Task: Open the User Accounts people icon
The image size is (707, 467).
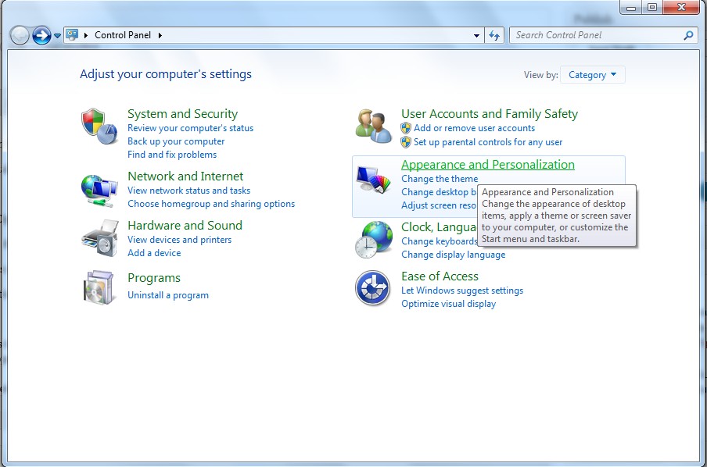Action: click(373, 126)
